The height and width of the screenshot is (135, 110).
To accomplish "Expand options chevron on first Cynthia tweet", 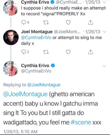I will [x=104, y=2].
